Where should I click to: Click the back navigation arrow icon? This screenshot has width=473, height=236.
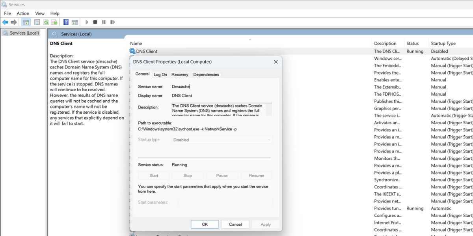tap(5, 22)
